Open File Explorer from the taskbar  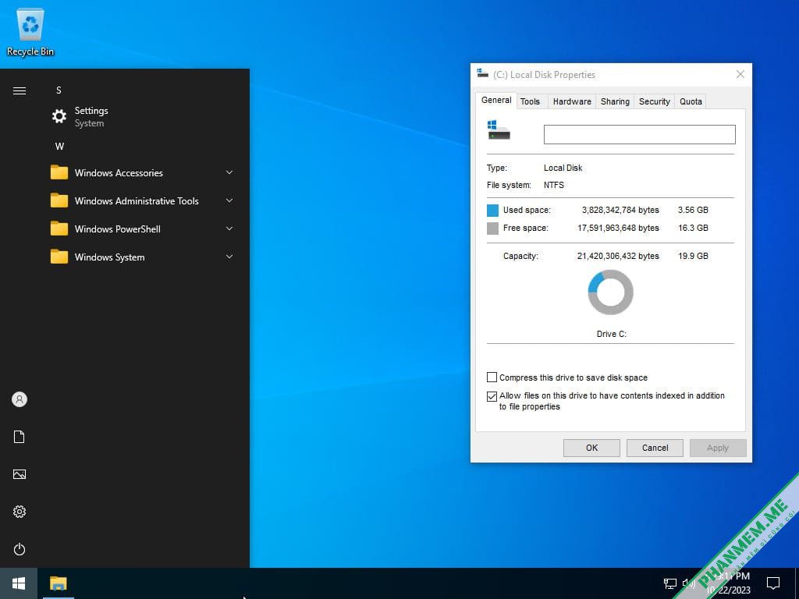[x=59, y=583]
